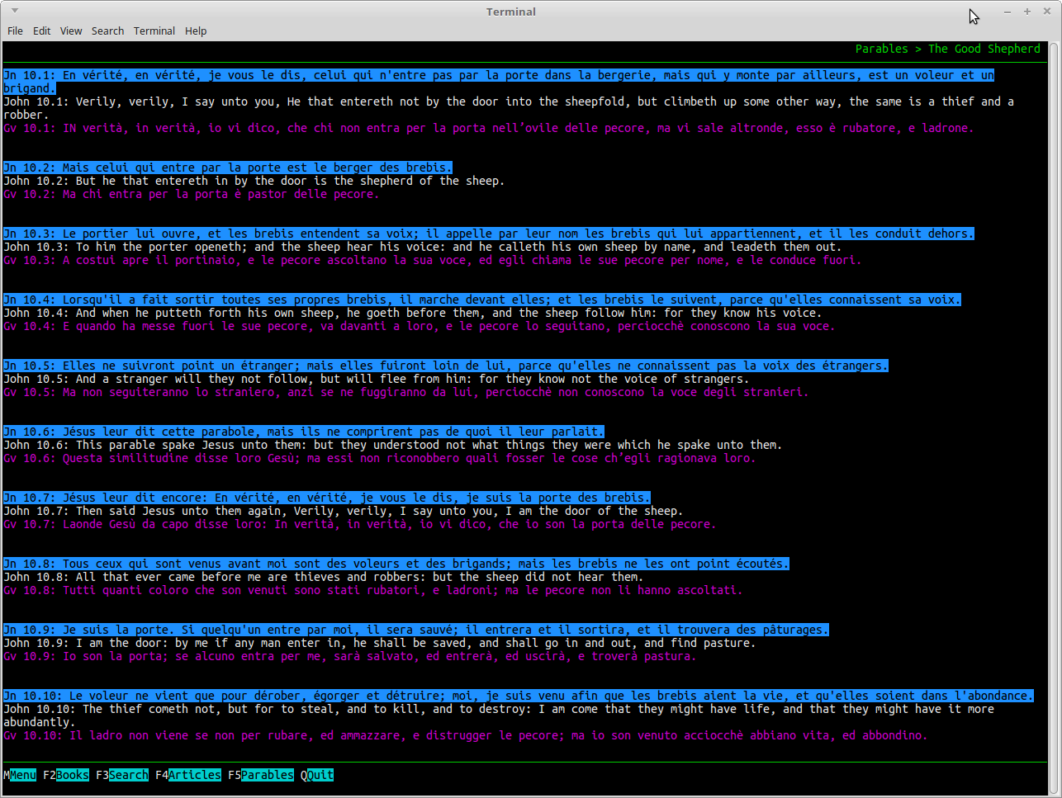
Task: Click the Quit button
Action: pos(317,775)
